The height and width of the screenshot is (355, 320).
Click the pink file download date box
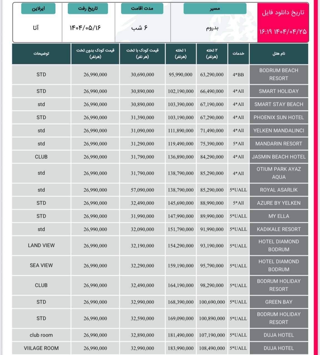click(283, 23)
